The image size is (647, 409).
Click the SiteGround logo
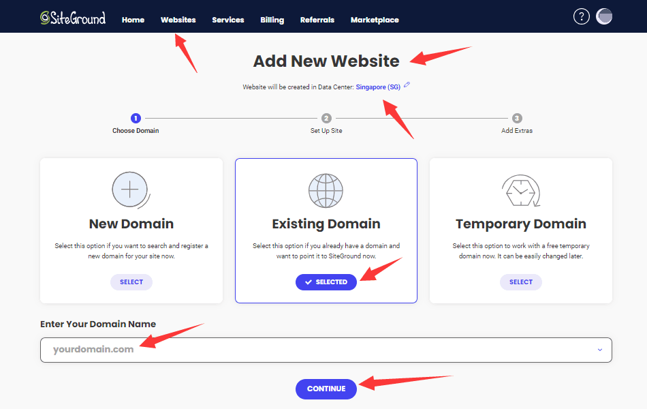(x=73, y=18)
